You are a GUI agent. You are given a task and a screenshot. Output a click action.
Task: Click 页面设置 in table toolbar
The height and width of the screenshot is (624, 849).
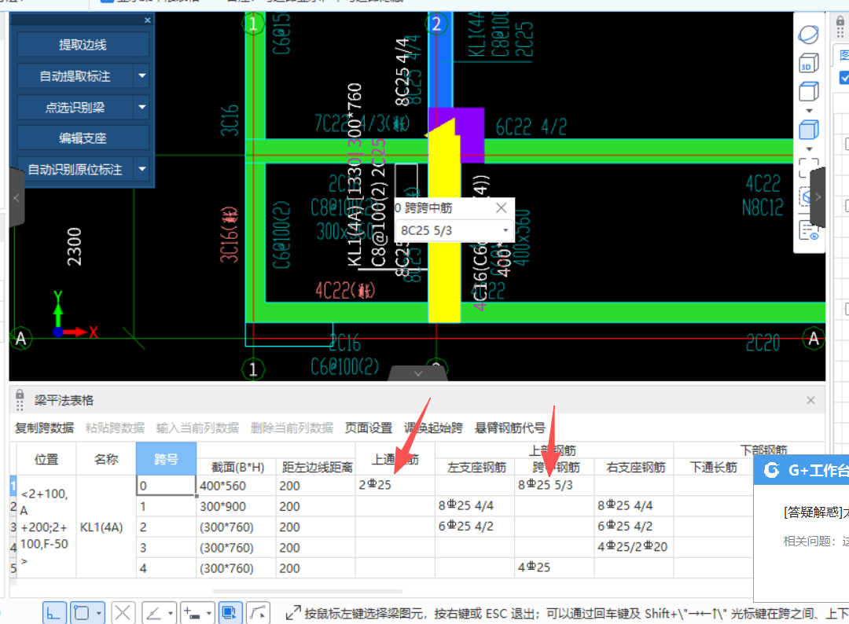[x=369, y=428]
